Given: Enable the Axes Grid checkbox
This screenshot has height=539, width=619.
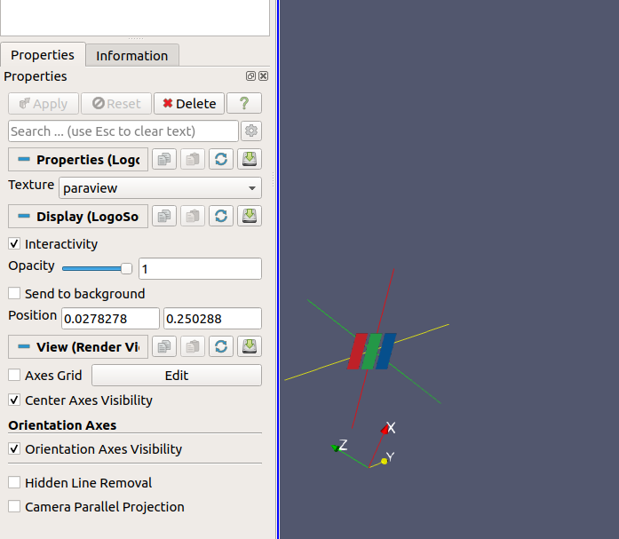Looking at the screenshot, I should [14, 375].
